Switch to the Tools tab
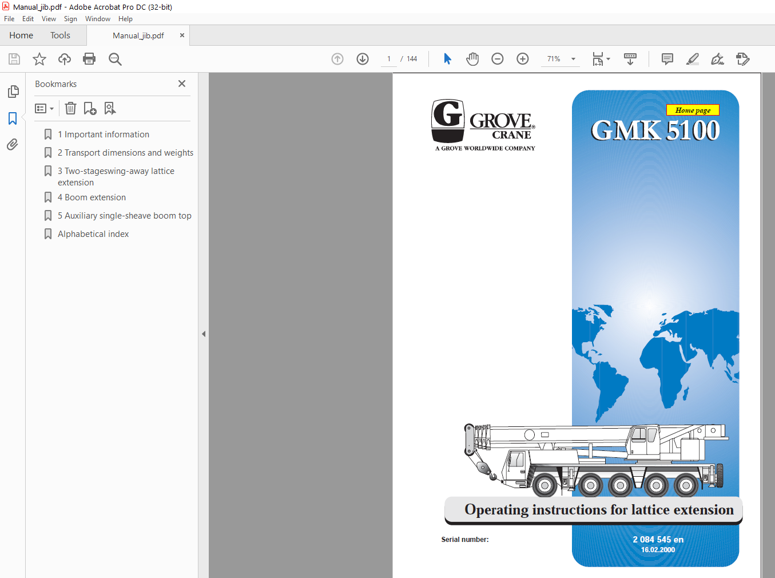 (60, 35)
